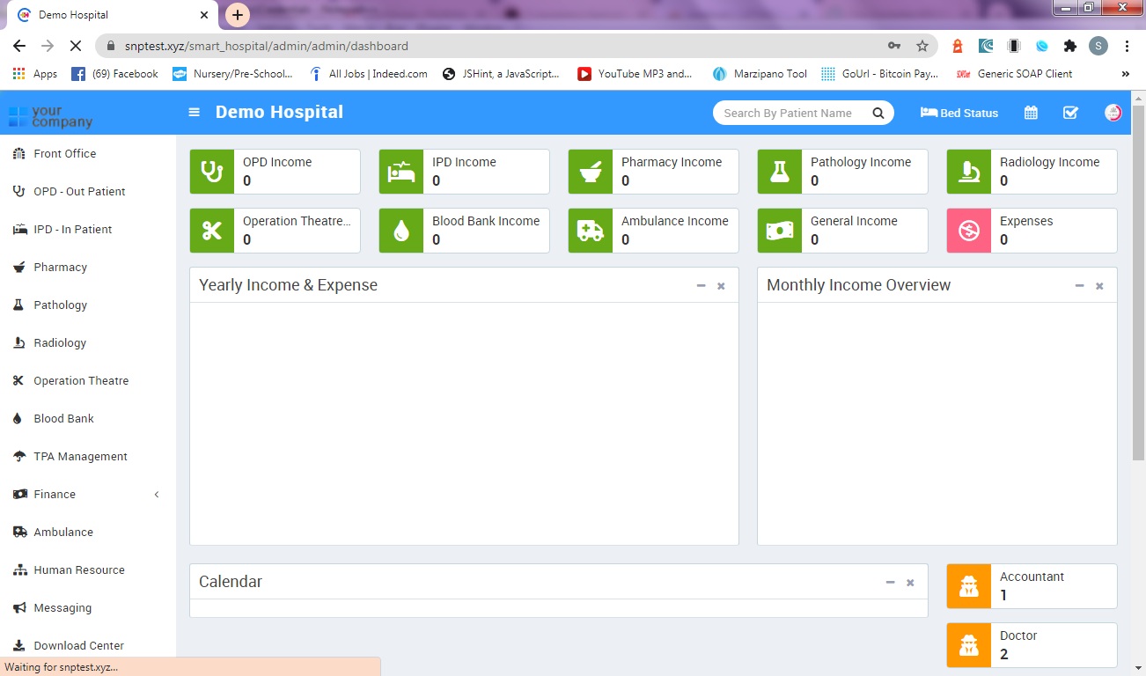
Task: Close the Monthly Income Overview panel
Action: [1099, 286]
